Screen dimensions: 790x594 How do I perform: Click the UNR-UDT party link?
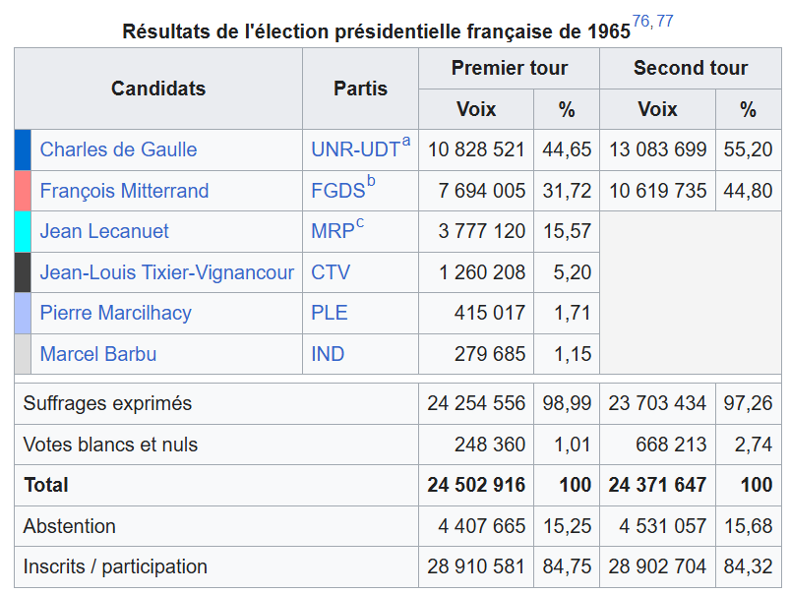[355, 149]
